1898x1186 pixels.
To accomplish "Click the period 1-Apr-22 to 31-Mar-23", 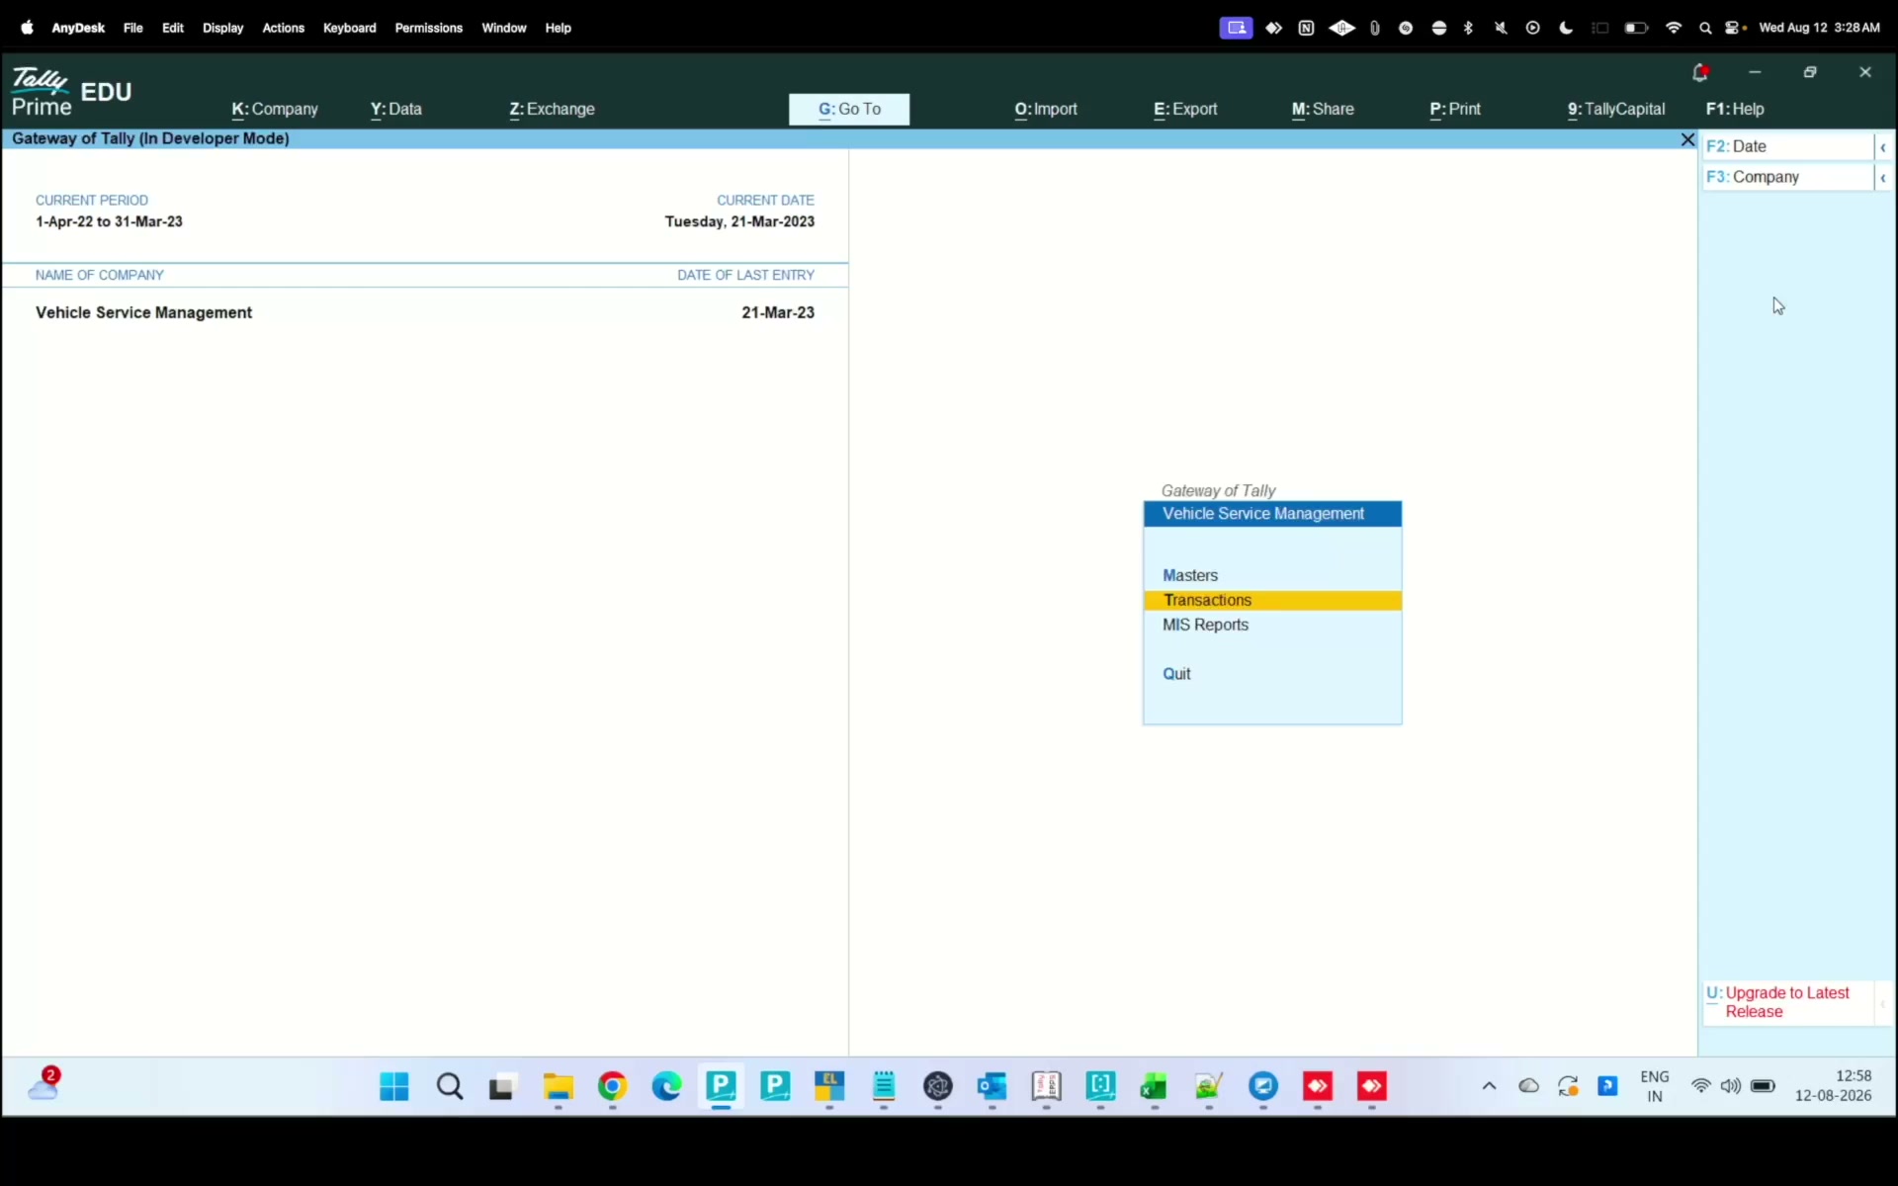I will (109, 221).
